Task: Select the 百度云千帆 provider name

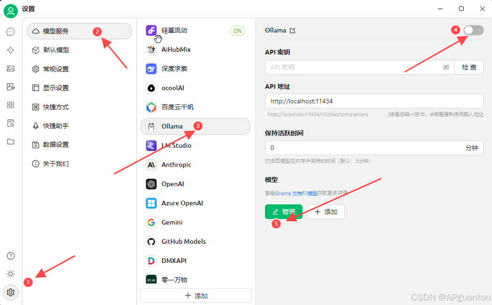Action: pyautogui.click(x=178, y=107)
